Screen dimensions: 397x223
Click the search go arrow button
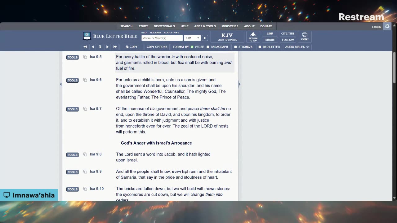tap(205, 38)
